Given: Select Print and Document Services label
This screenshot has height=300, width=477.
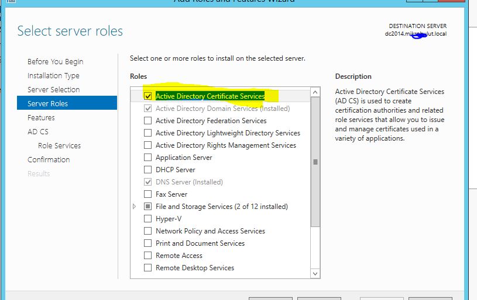Looking at the screenshot, I should click(200, 243).
